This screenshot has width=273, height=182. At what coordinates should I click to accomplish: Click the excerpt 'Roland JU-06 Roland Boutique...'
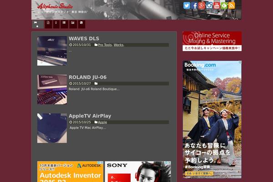94,89
